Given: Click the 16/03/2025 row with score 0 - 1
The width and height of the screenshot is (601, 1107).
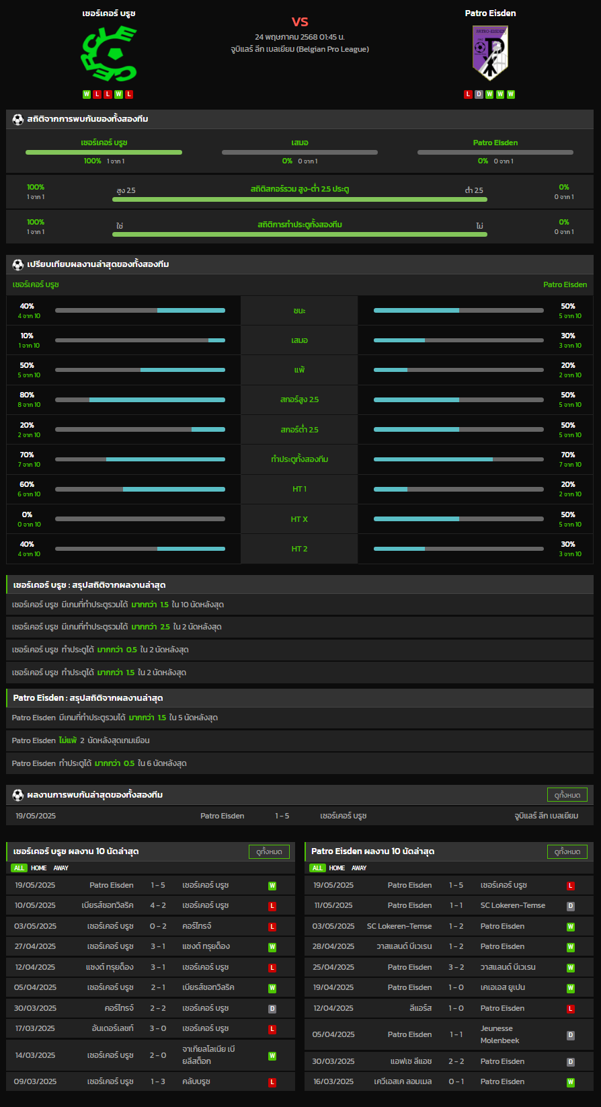Looking at the screenshot, I should 449,1082.
